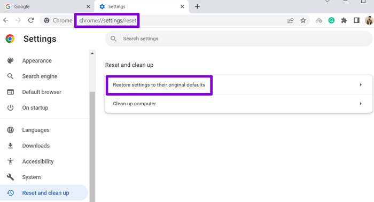374x202 pixels.
Task: Open the profile avatar
Action: (369, 20)
